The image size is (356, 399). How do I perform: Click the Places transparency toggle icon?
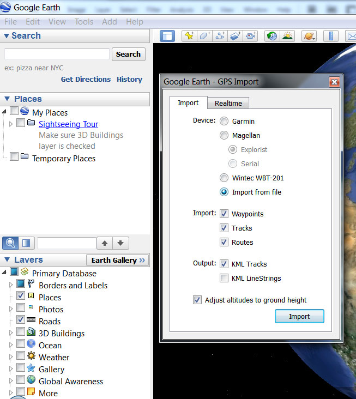pyautogui.click(x=26, y=243)
